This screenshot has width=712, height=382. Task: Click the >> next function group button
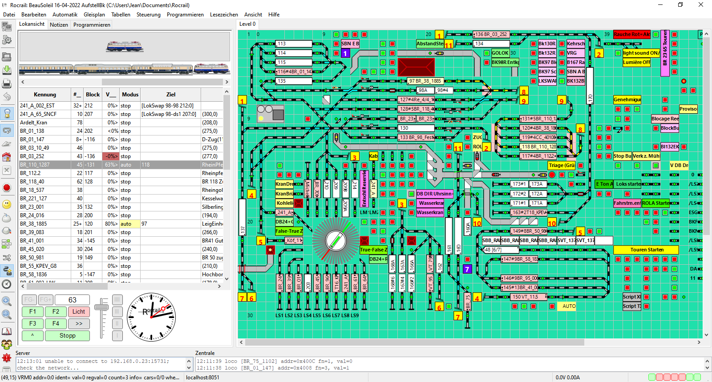coord(79,324)
